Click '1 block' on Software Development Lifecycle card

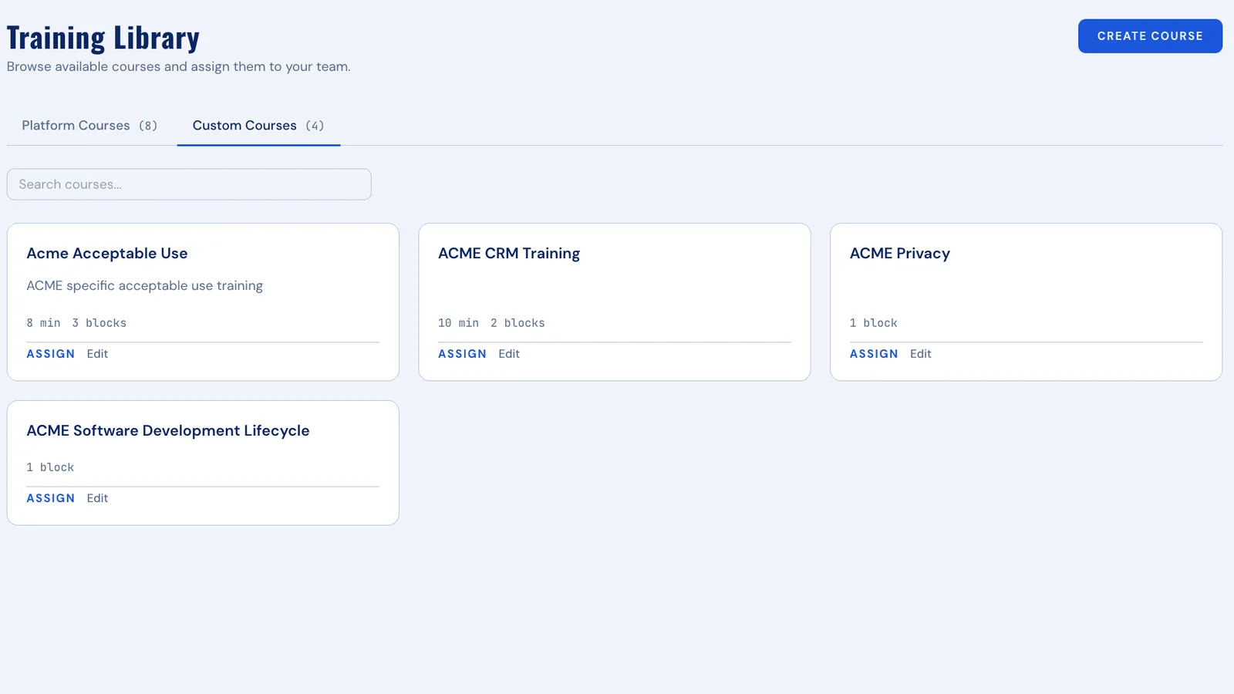tap(50, 467)
